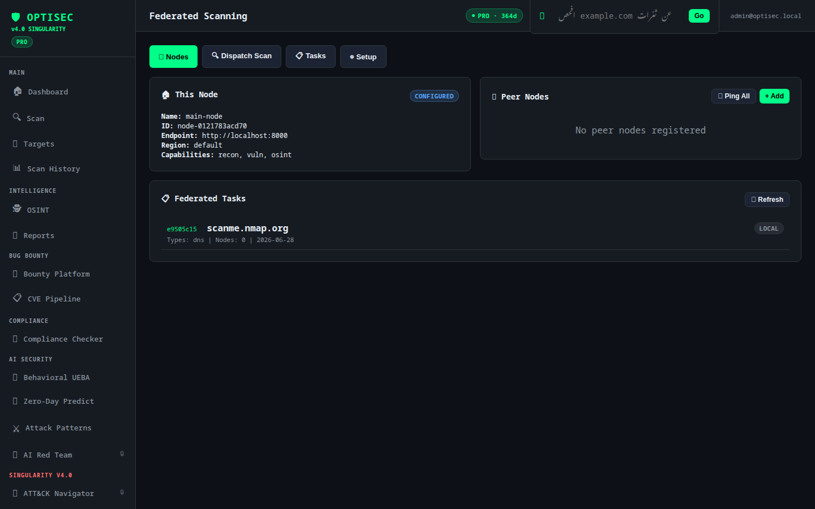
Task: Click the Ping All button
Action: pyautogui.click(x=733, y=96)
